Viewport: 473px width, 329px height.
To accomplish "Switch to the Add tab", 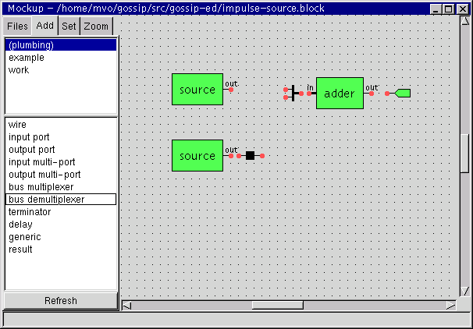I will pos(45,26).
